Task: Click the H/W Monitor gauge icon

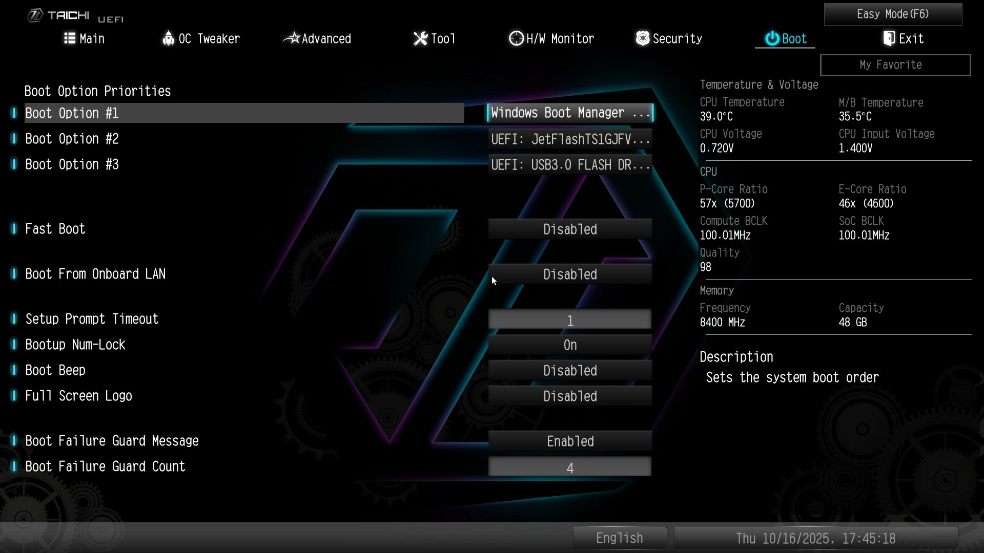Action: 516,38
